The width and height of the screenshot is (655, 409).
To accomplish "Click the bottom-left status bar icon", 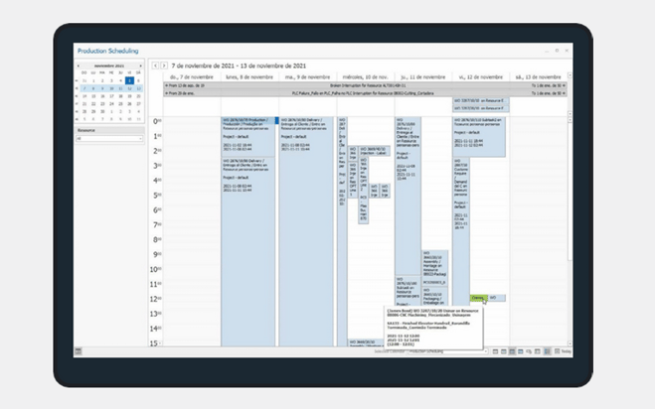I will point(80,350).
